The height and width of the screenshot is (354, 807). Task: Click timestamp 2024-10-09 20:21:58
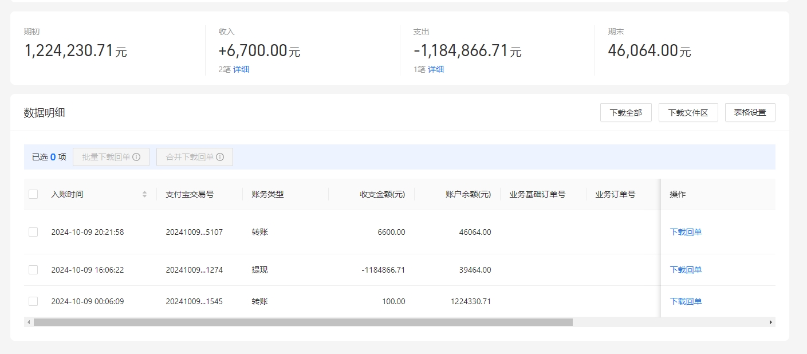88,232
